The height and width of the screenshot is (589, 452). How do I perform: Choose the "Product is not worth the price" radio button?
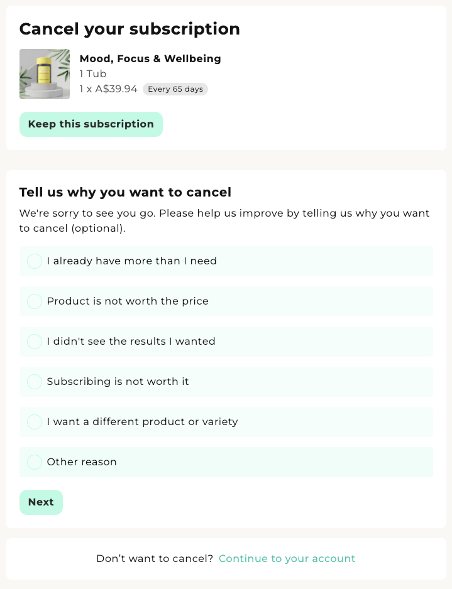click(x=35, y=301)
